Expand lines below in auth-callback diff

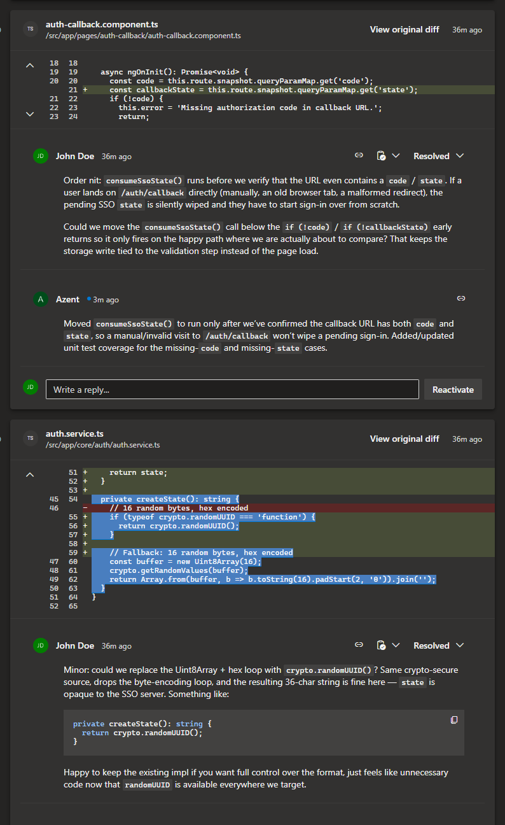point(30,114)
